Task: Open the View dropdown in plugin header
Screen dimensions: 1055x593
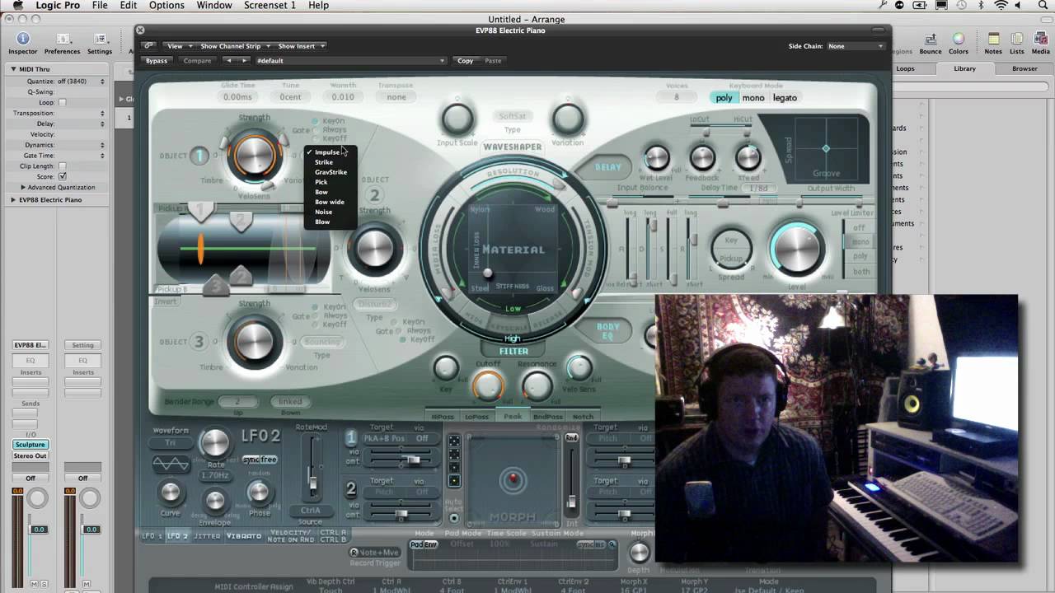Action: pyautogui.click(x=179, y=46)
